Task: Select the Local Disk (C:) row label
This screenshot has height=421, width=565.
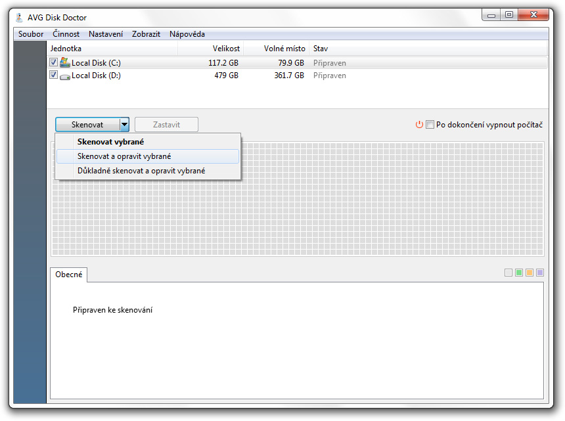Action: [x=96, y=63]
